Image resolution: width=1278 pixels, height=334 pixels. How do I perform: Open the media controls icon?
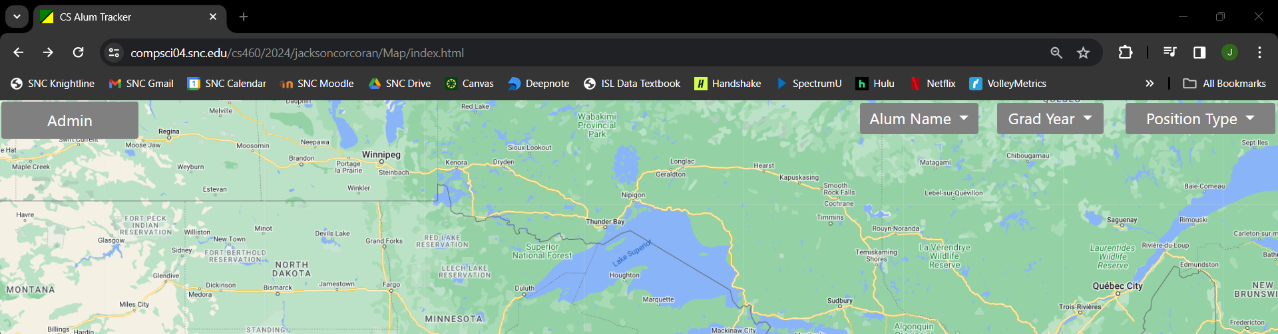pyautogui.click(x=1170, y=52)
